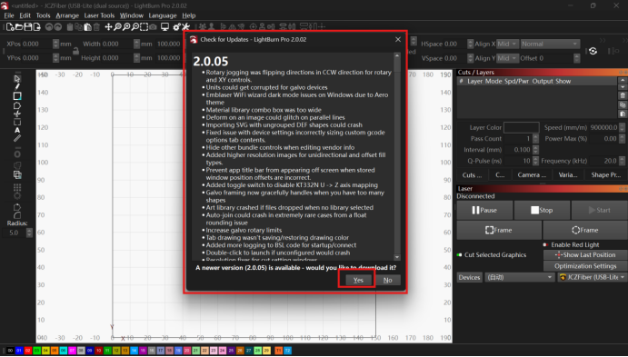Click the Pause button in Laser panel
The height and width of the screenshot is (357, 628).
[x=484, y=210]
